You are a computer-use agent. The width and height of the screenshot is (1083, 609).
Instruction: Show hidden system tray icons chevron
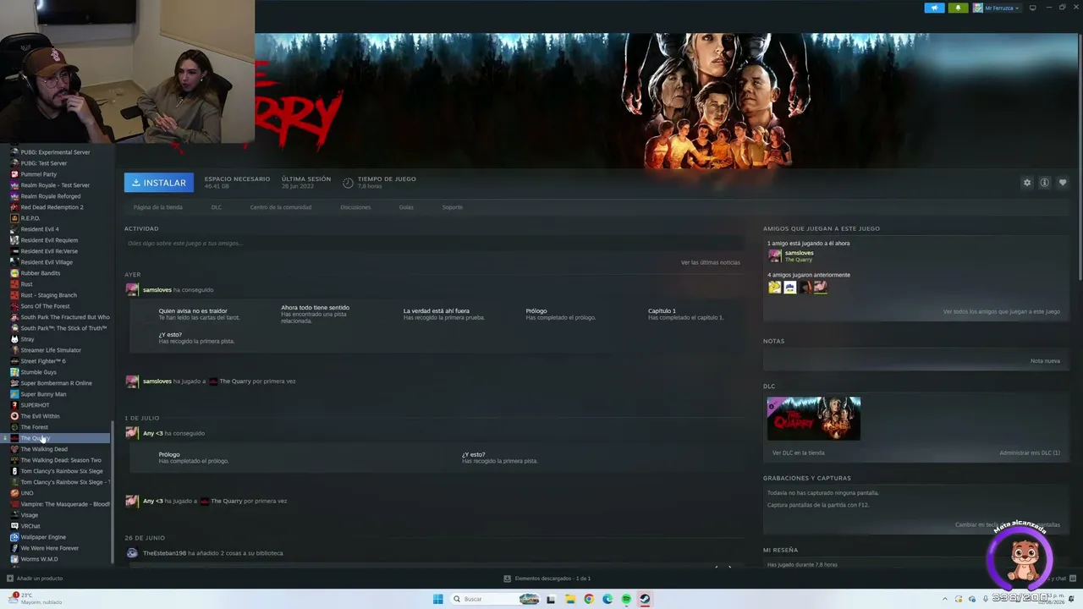point(945,599)
